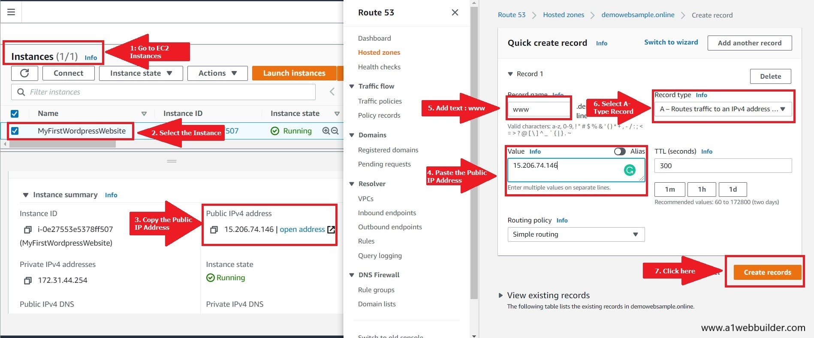Click Switch to wizard link
814x338 pixels.
[x=671, y=42]
